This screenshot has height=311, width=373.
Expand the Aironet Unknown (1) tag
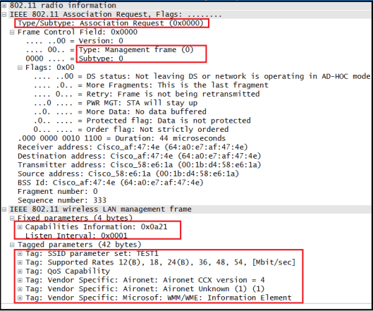click(x=20, y=289)
